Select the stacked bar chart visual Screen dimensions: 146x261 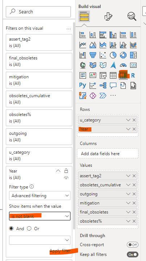click(x=83, y=35)
